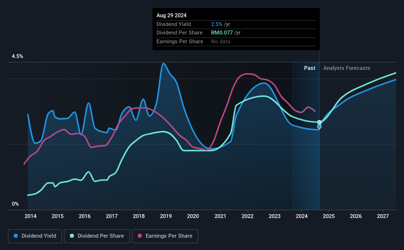Toggle the Dividend Per Share legend button
The width and height of the screenshot is (404, 250).
pyautogui.click(x=97, y=236)
